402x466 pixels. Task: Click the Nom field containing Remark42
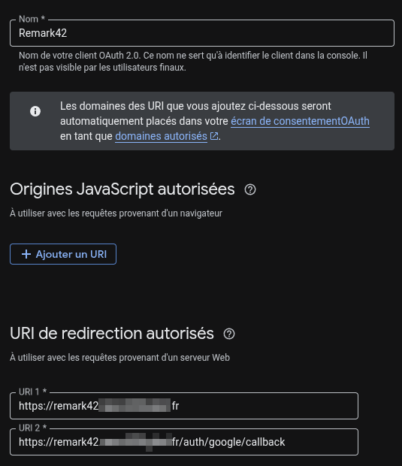202,33
